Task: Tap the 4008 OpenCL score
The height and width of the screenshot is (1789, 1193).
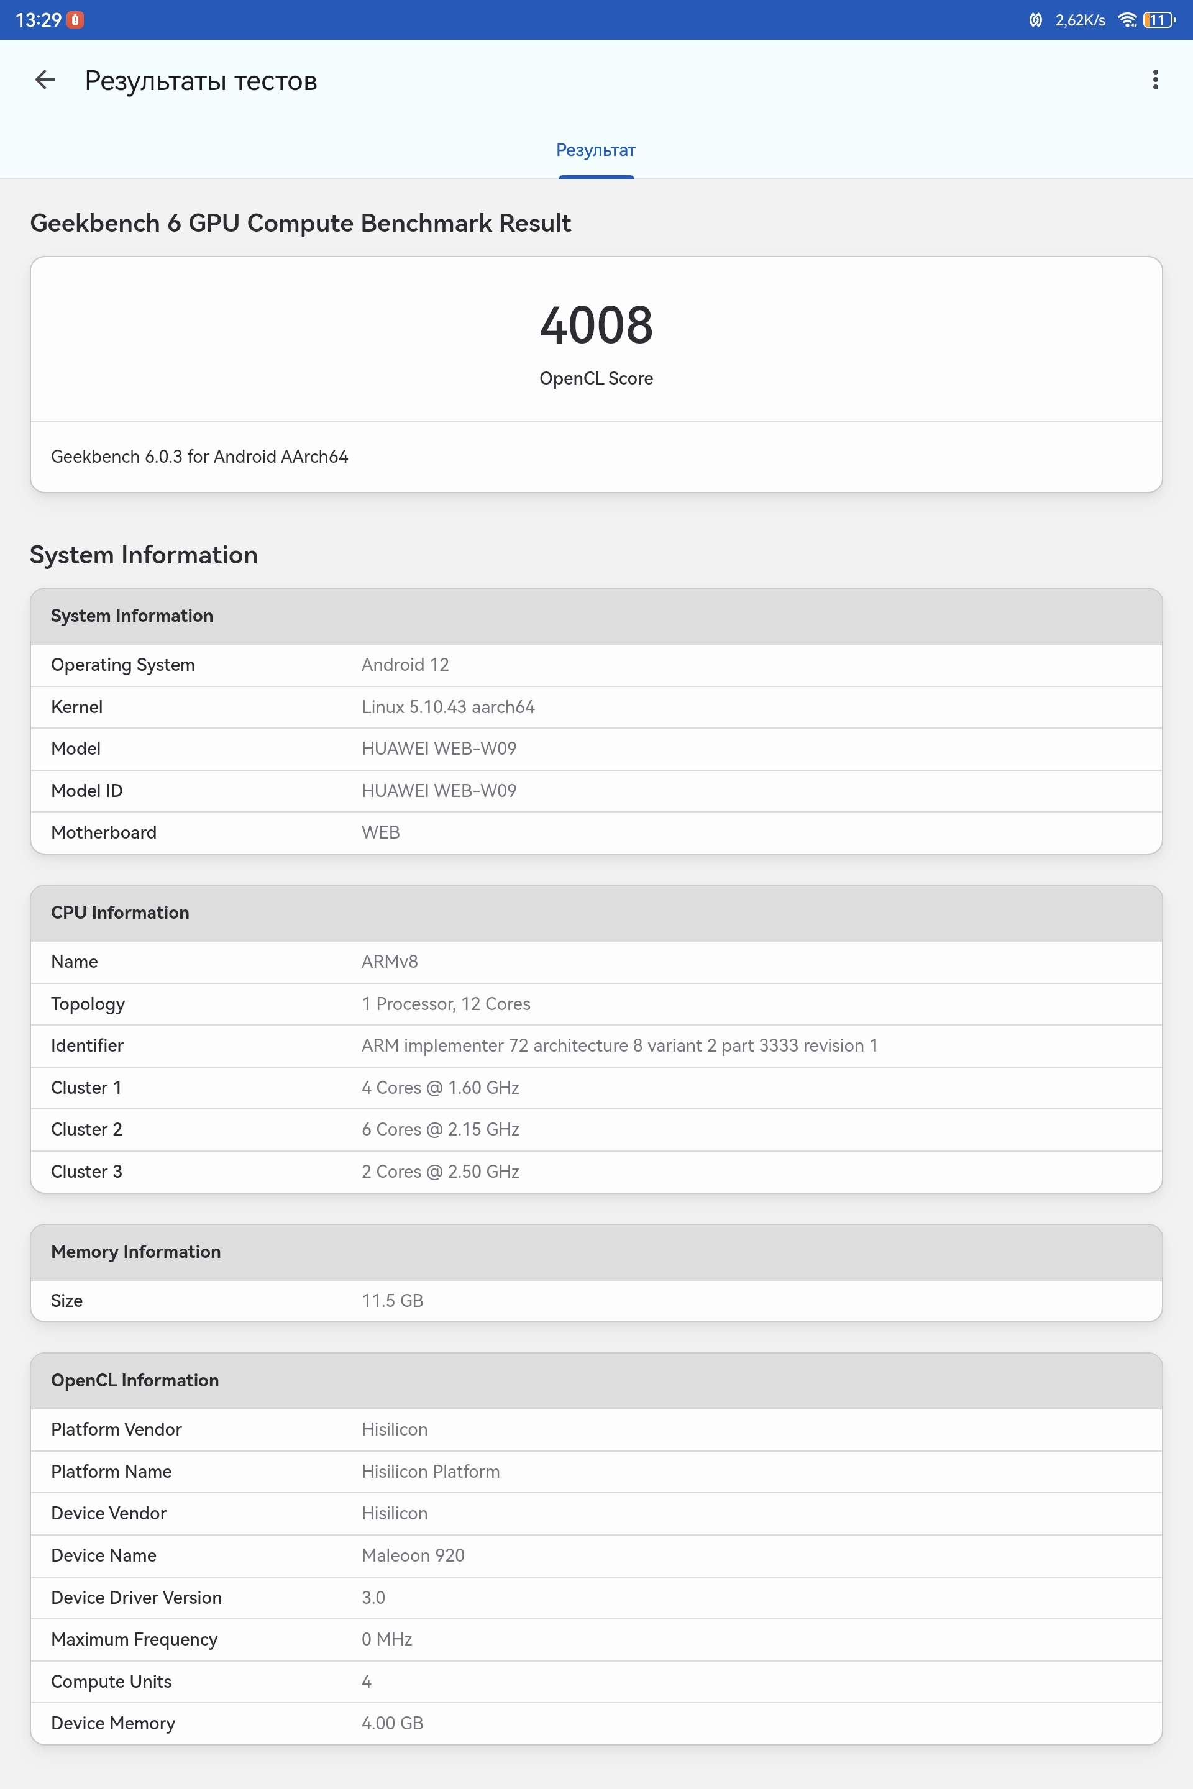Action: [596, 325]
